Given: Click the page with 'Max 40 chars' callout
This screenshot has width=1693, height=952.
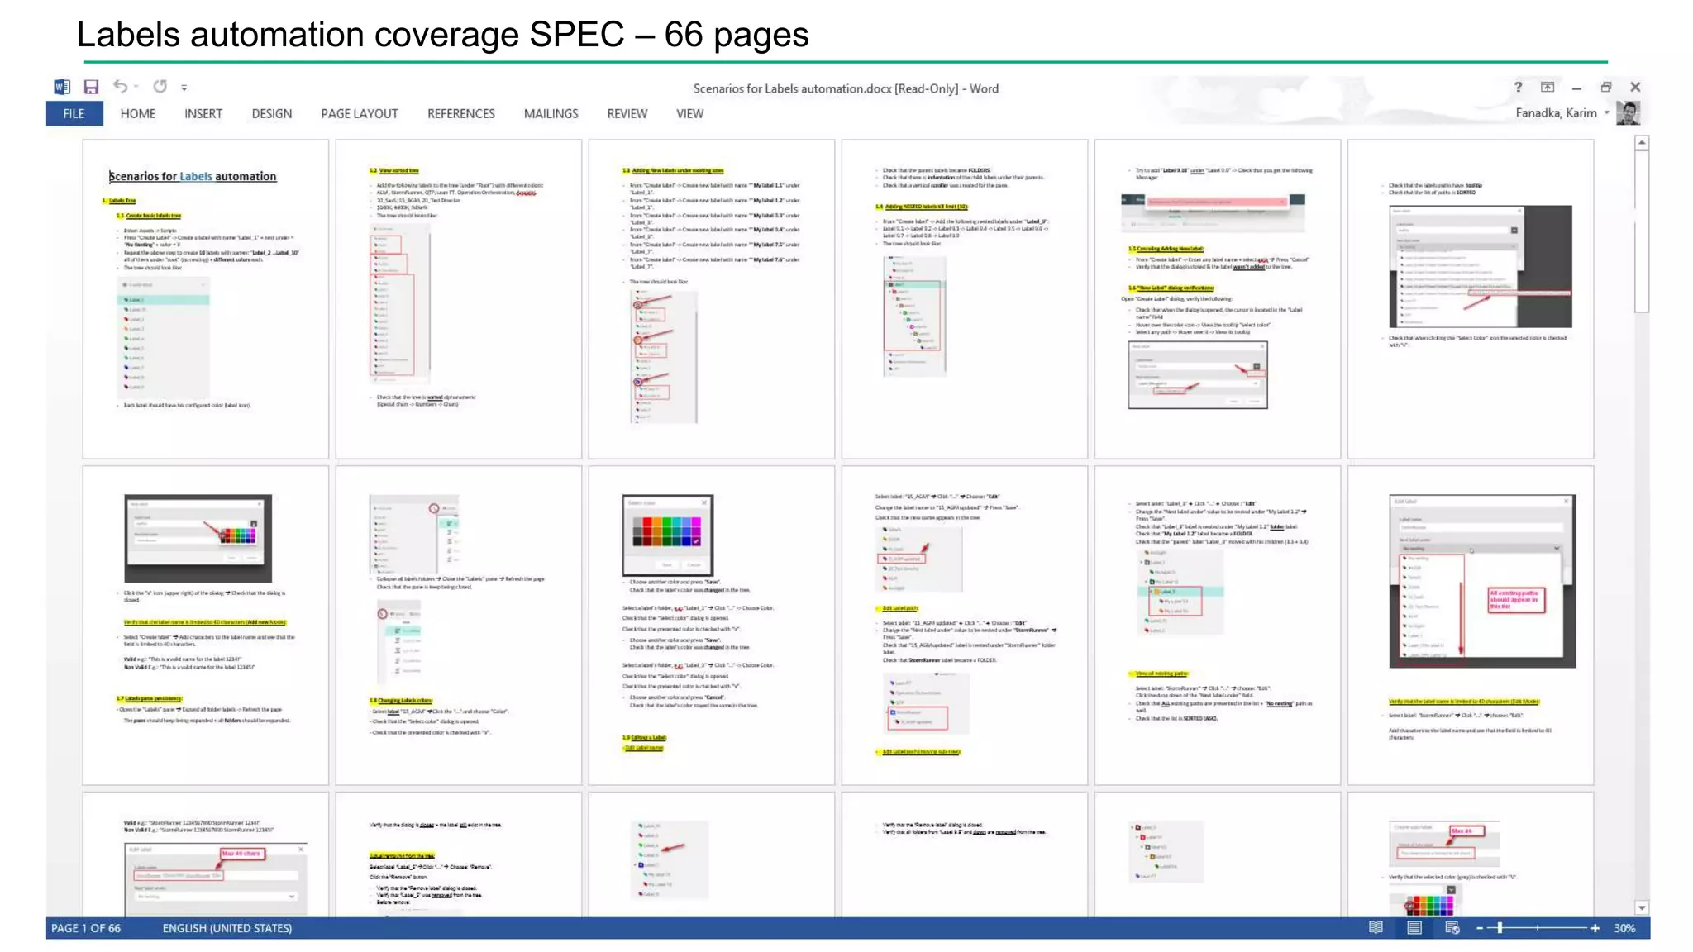Looking at the screenshot, I should [206, 854].
